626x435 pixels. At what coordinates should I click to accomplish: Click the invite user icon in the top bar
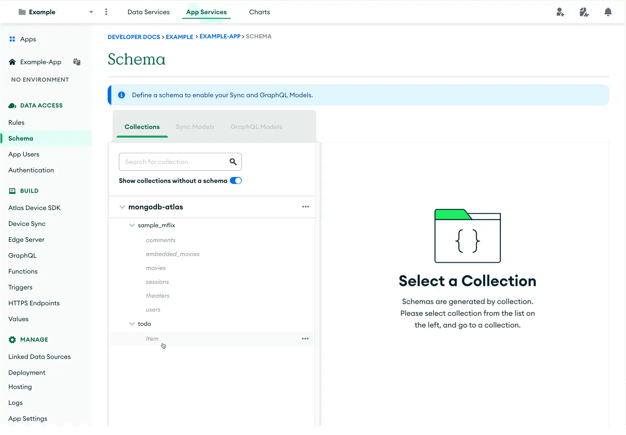(560, 12)
